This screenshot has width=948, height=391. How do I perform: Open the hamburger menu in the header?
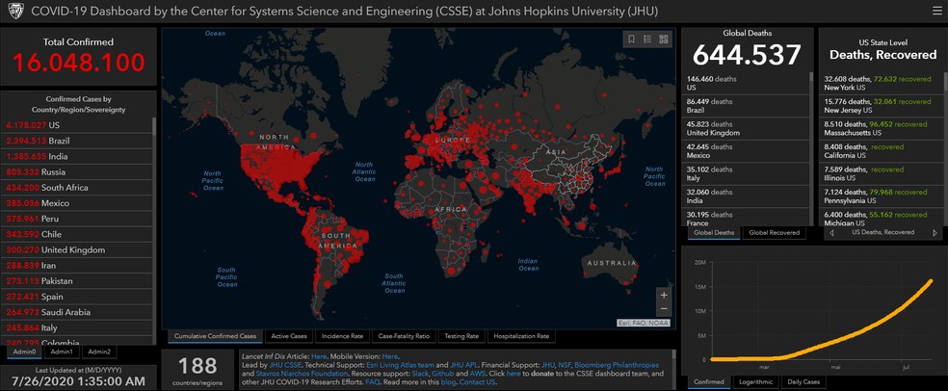click(x=936, y=11)
